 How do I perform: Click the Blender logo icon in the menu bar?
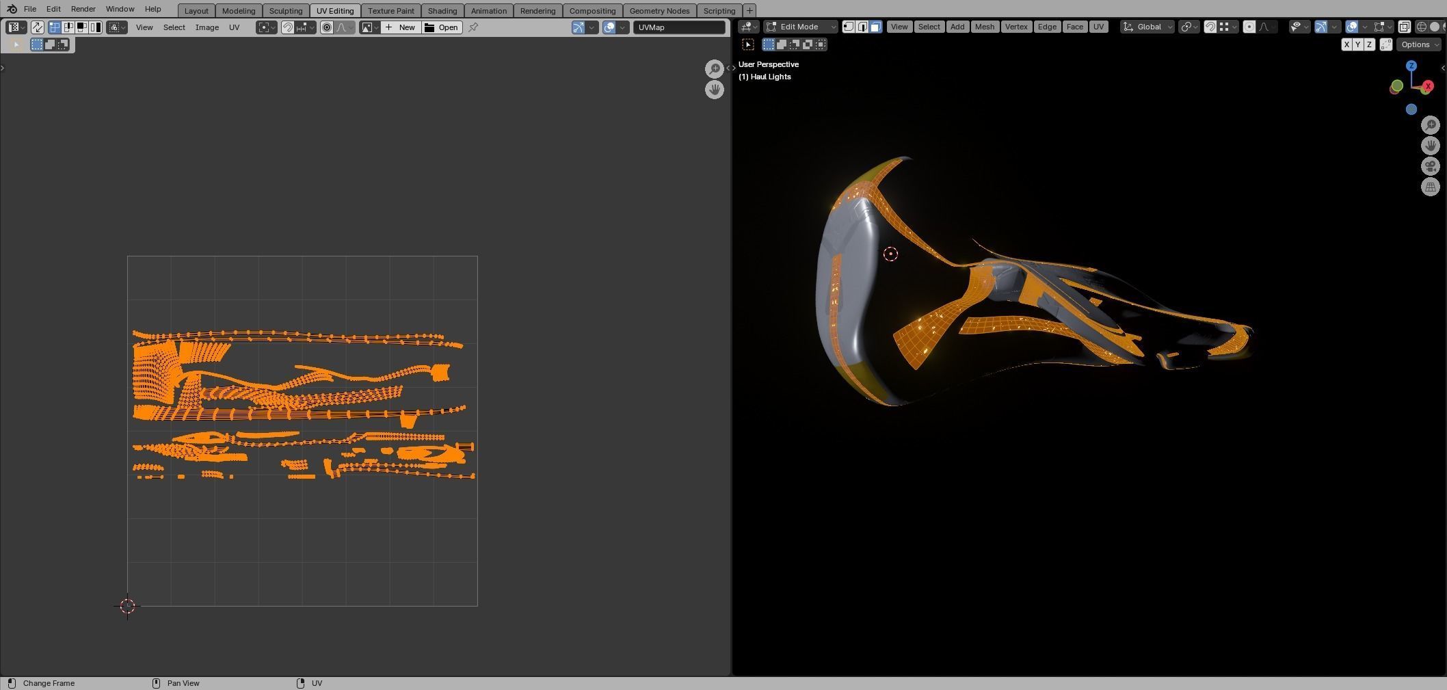(12, 9)
